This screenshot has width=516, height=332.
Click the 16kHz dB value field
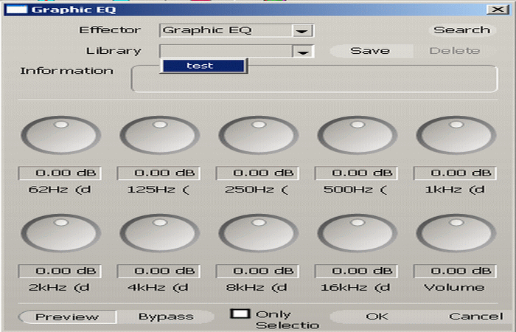coord(357,271)
